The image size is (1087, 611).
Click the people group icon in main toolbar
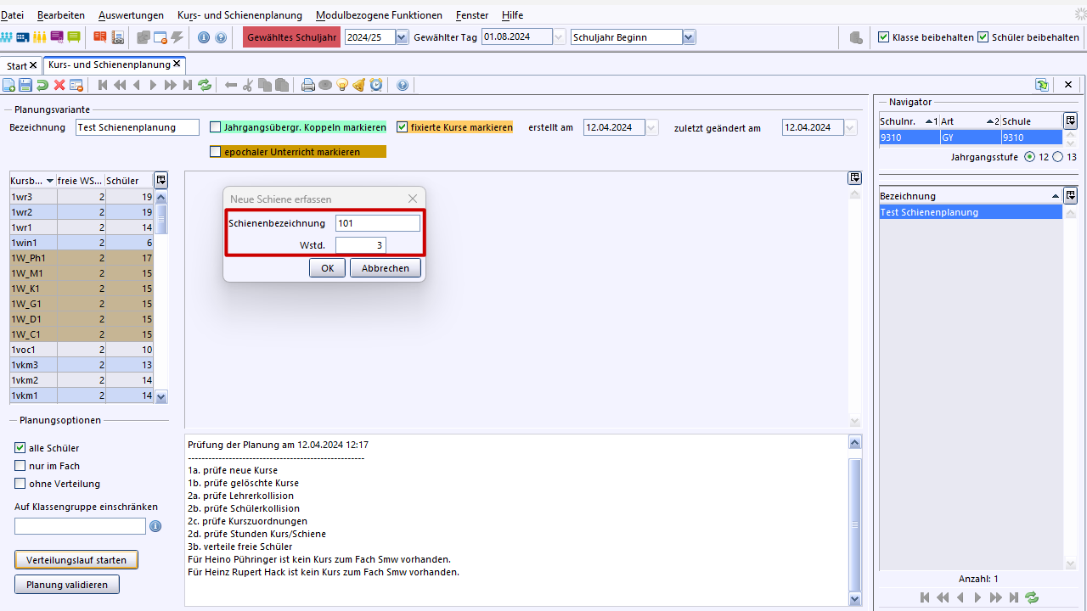[7, 37]
